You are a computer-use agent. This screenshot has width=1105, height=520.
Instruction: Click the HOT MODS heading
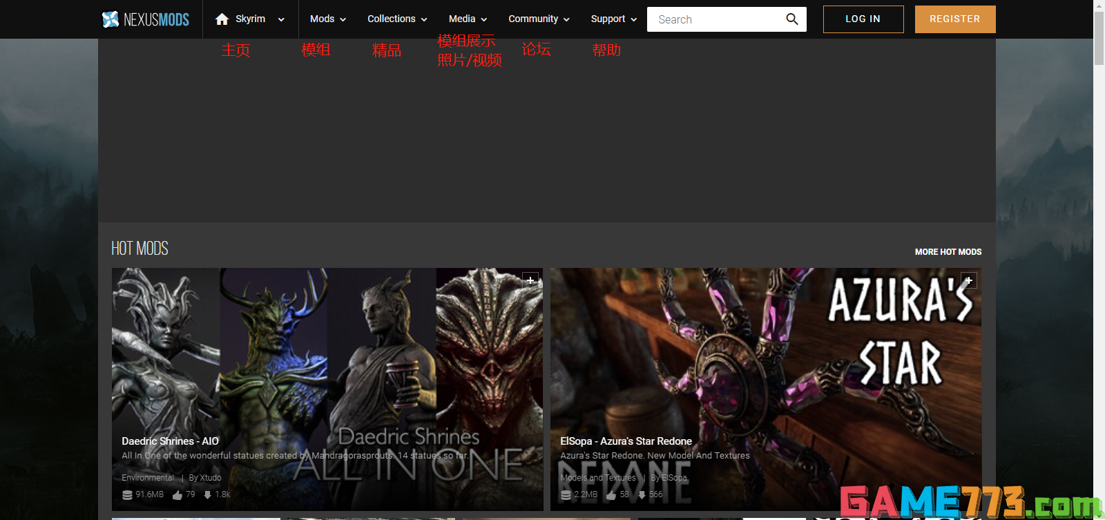(x=140, y=249)
